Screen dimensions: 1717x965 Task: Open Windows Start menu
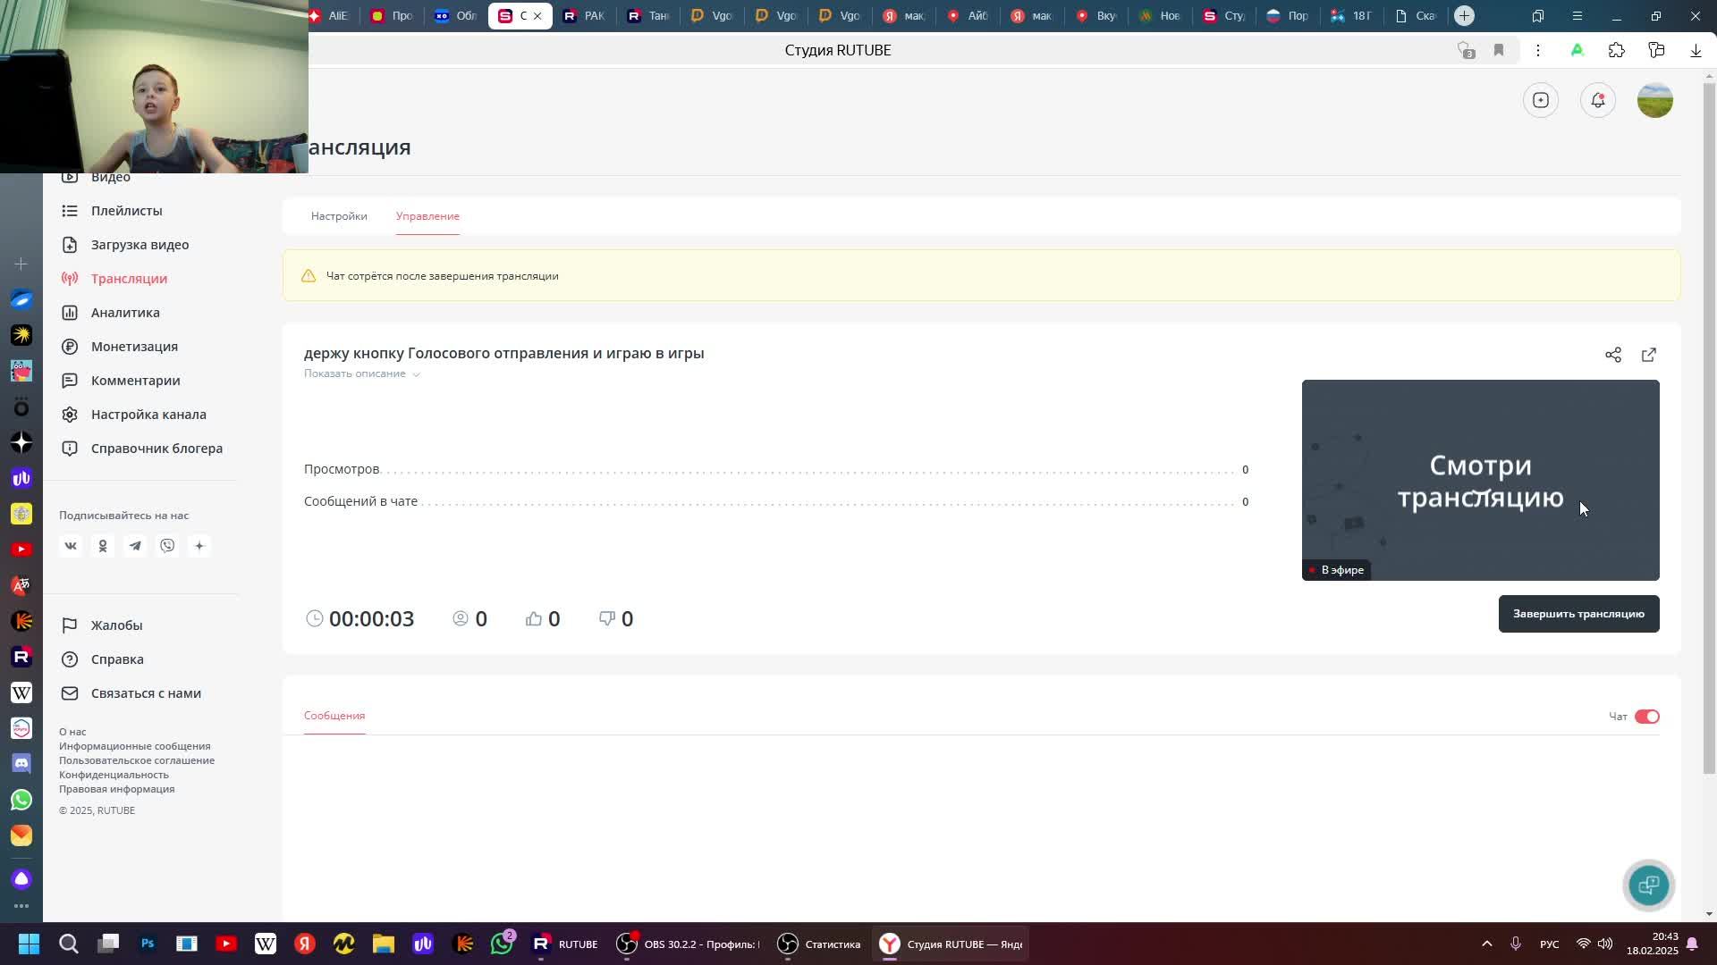29,944
